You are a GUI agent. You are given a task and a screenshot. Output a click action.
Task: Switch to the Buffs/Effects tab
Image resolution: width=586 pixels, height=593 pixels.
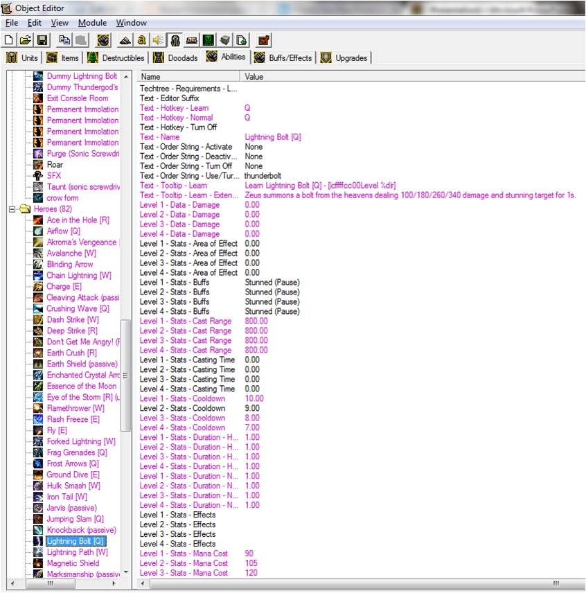(x=283, y=58)
